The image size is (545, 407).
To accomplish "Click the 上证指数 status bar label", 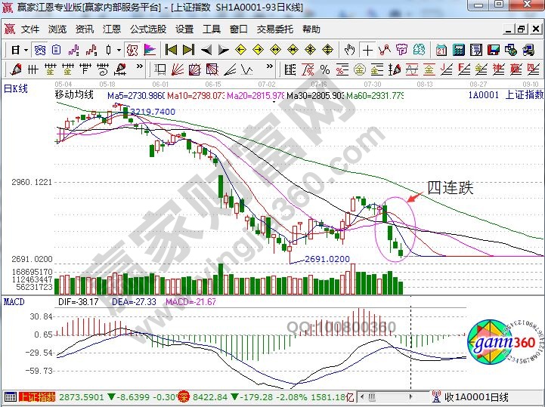I will (x=36, y=396).
